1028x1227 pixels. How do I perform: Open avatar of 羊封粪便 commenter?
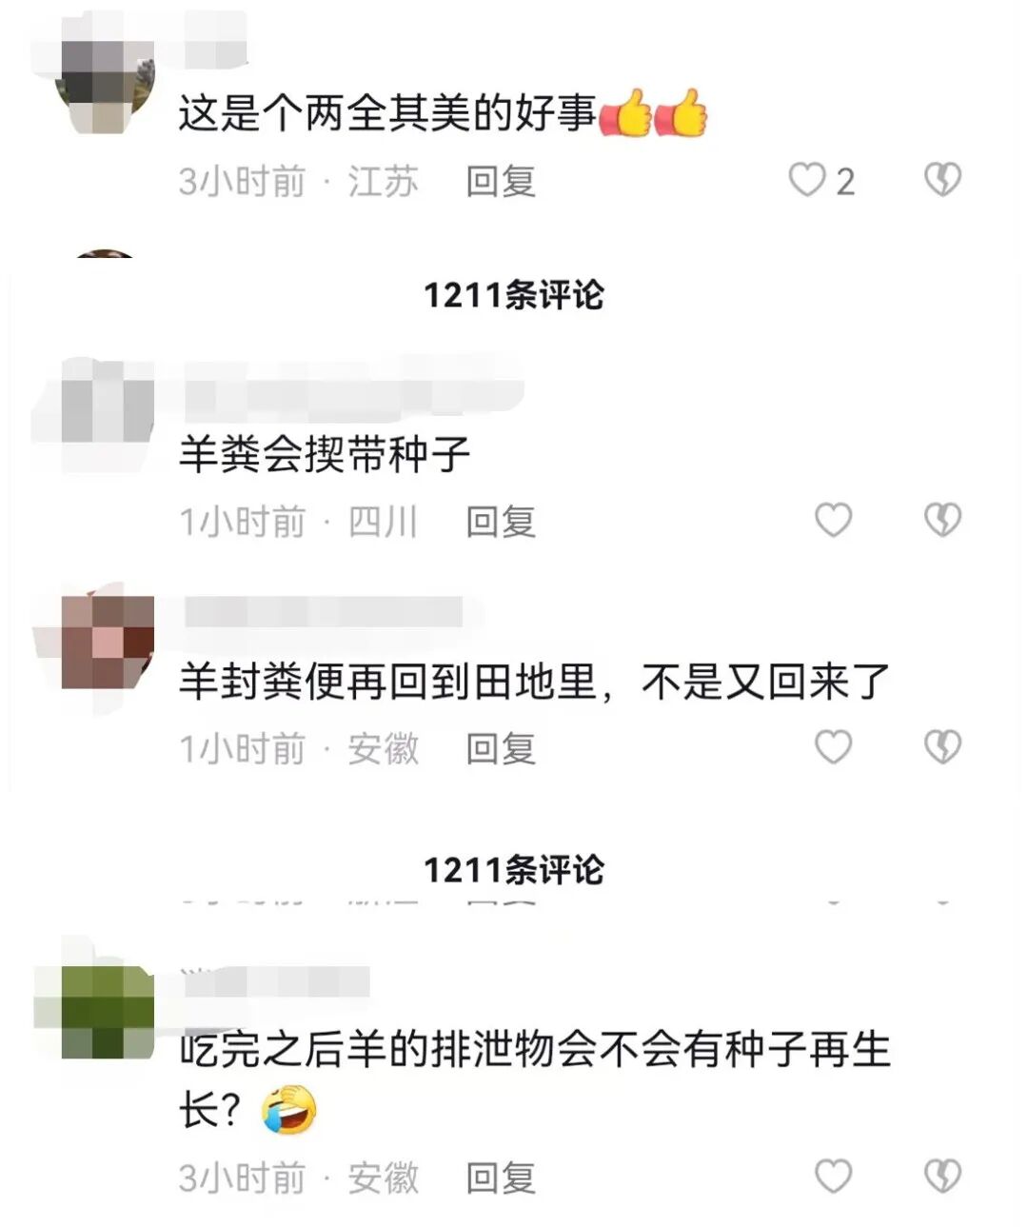click(106, 643)
